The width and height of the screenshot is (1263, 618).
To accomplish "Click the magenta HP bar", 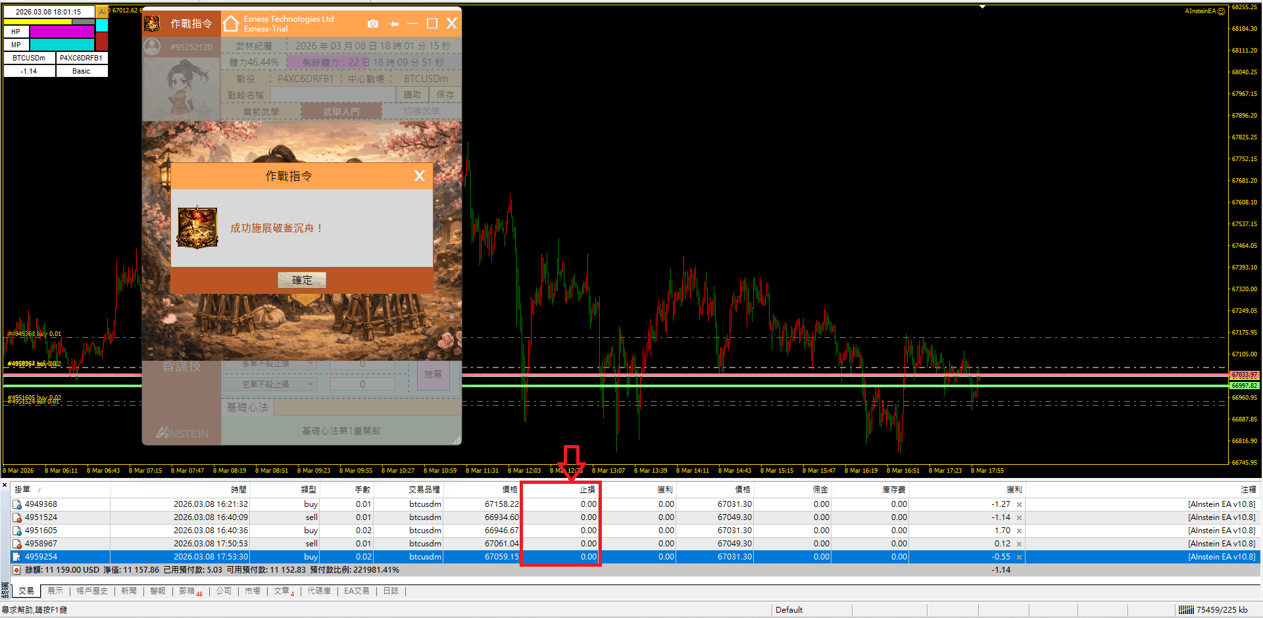I will (x=62, y=32).
